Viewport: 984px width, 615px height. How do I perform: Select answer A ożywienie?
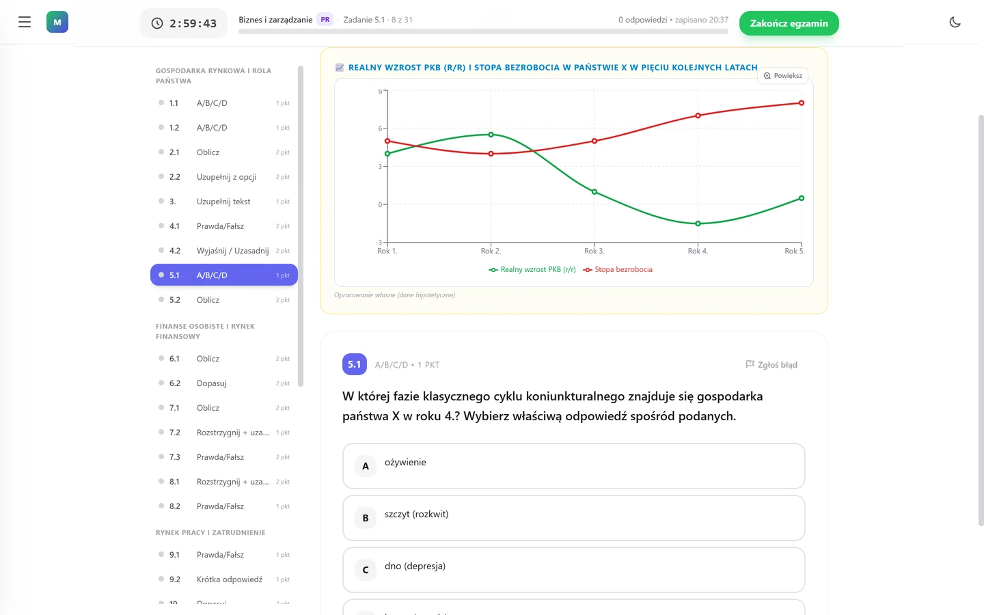(x=574, y=466)
